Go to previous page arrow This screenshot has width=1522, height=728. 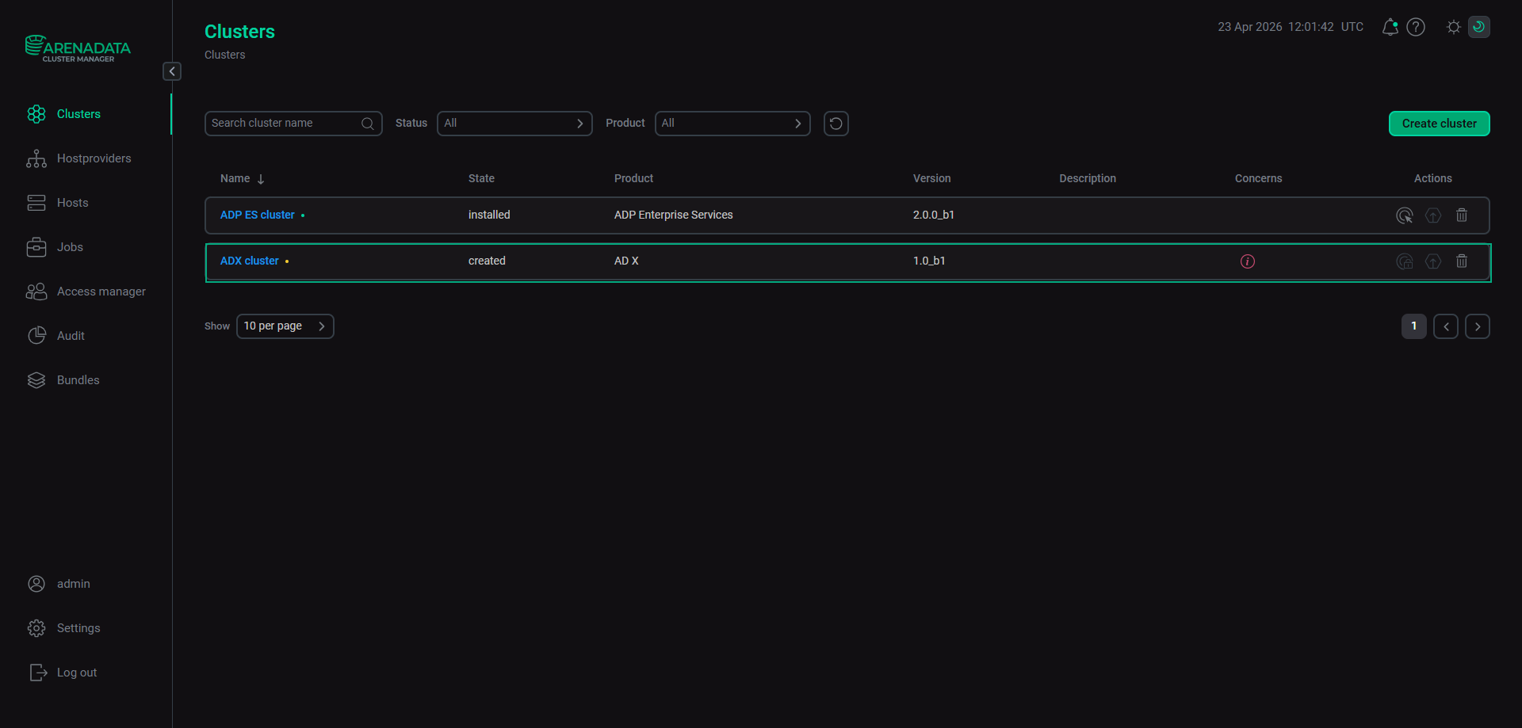pos(1446,326)
